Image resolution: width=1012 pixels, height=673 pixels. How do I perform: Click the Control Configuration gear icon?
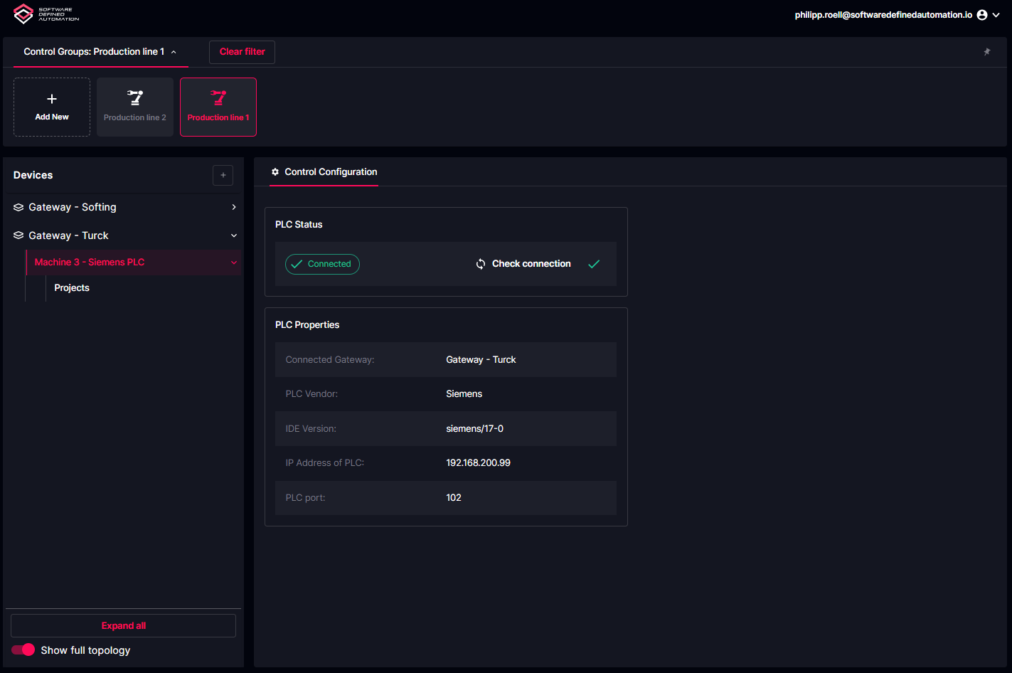pos(275,172)
